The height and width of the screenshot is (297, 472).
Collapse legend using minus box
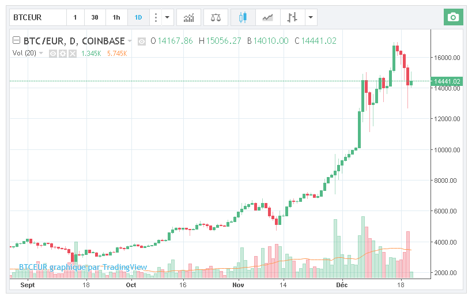16,40
